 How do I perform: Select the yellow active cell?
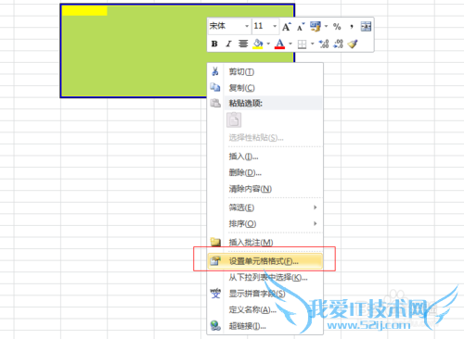click(84, 10)
